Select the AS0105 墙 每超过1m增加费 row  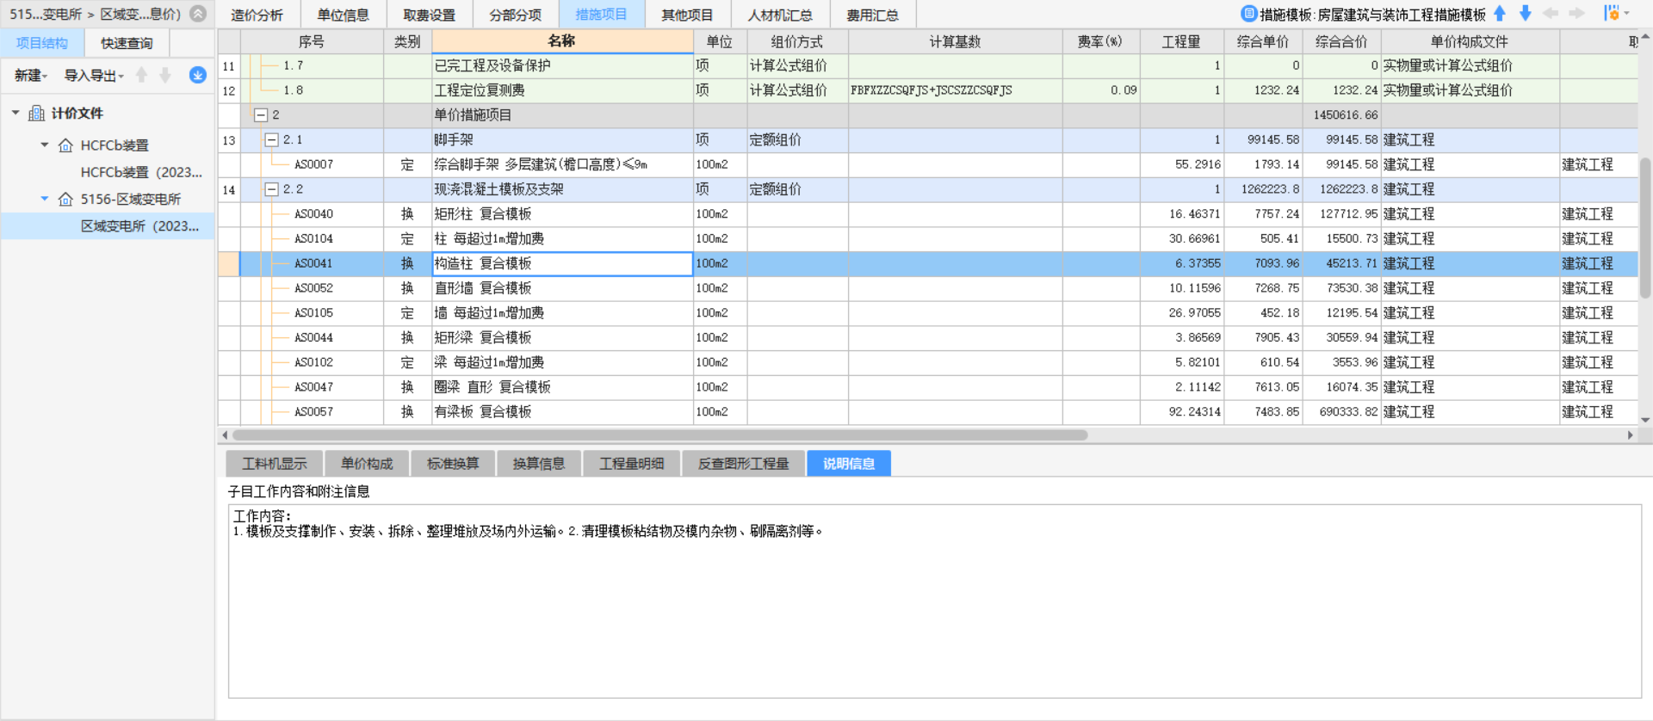[x=927, y=313]
